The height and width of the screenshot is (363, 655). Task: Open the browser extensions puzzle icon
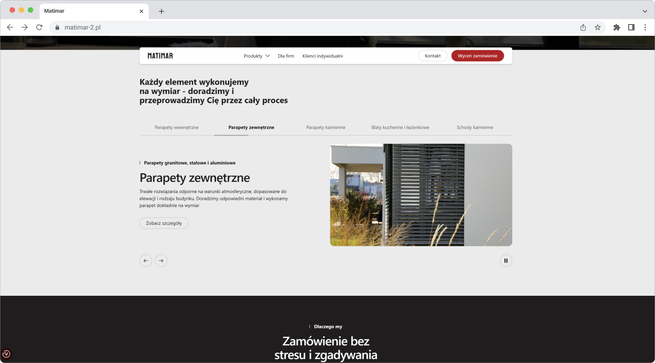coord(617,27)
